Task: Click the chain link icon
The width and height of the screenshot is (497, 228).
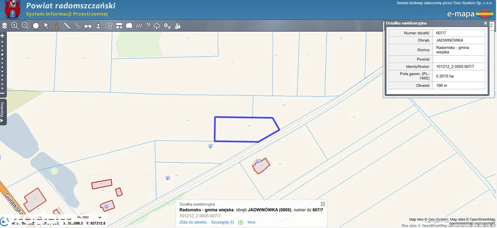Action: 78,26
